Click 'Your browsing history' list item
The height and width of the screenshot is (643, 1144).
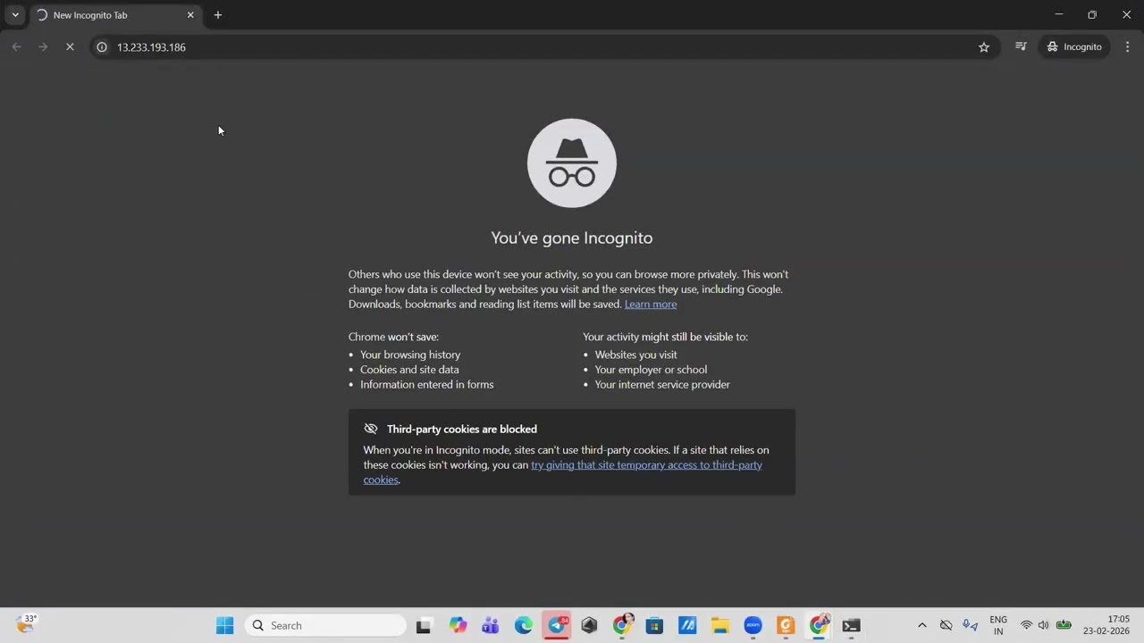(410, 355)
